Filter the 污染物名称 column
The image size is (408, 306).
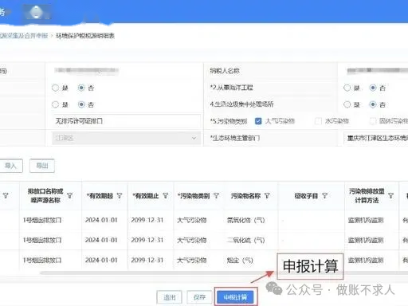pos(267,196)
